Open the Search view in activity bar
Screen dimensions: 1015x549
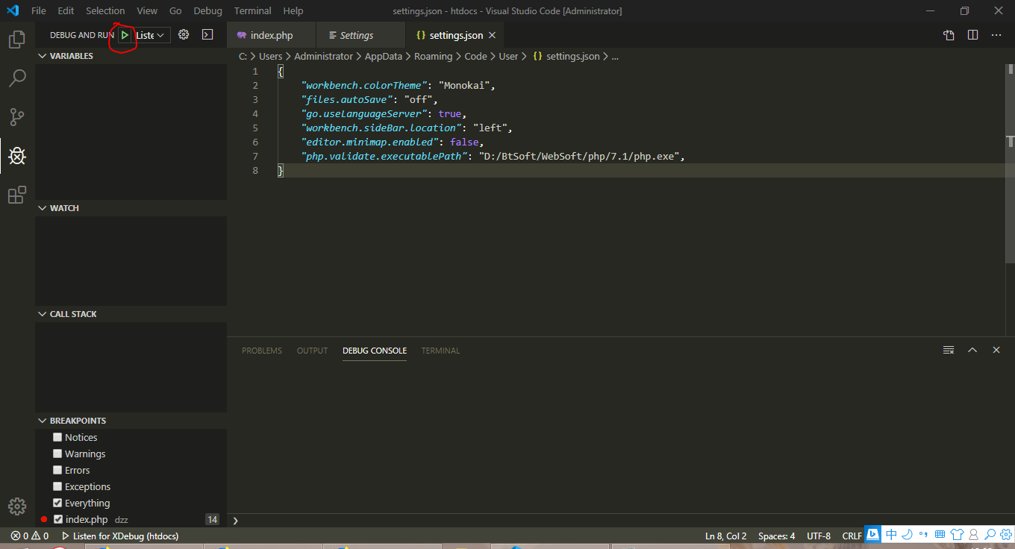coord(17,78)
